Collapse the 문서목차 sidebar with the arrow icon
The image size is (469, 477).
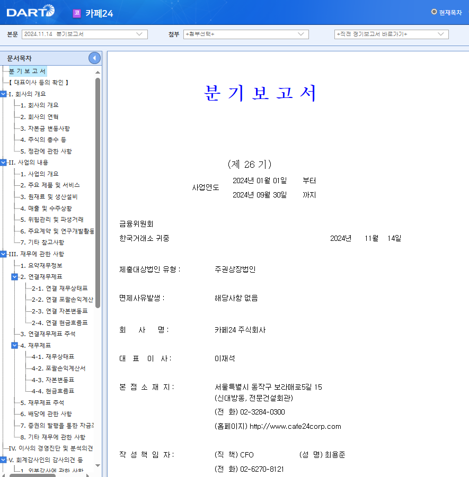pos(94,58)
